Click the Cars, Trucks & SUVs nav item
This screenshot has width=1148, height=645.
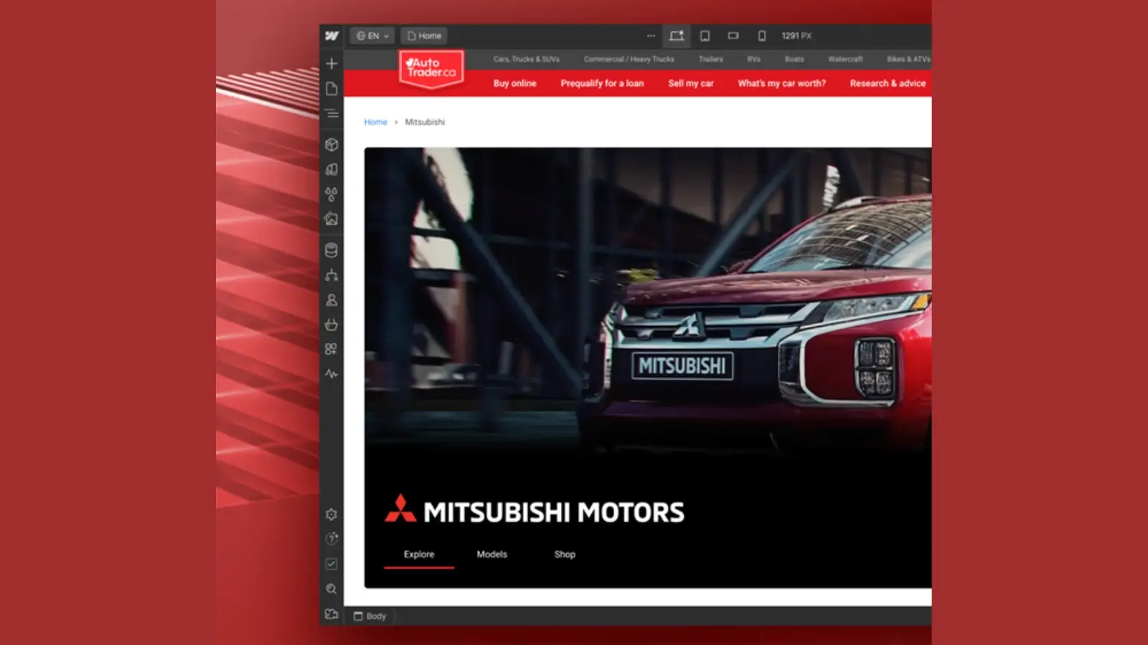point(526,59)
